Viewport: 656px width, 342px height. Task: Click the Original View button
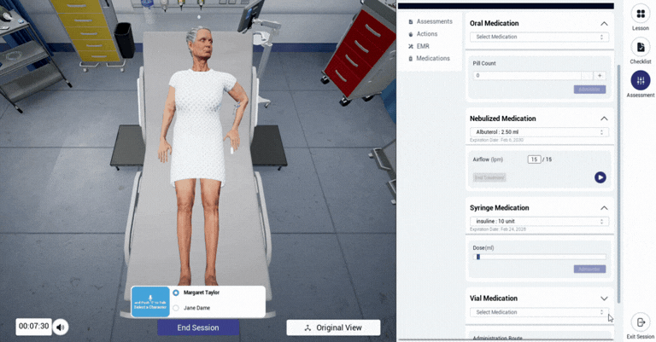click(x=333, y=328)
